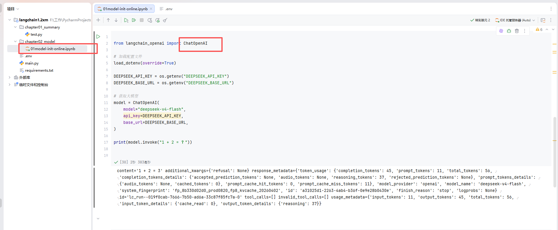The height and width of the screenshot is (230, 558).
Task: Select the chapter01_summary folder
Action: tap(42, 27)
